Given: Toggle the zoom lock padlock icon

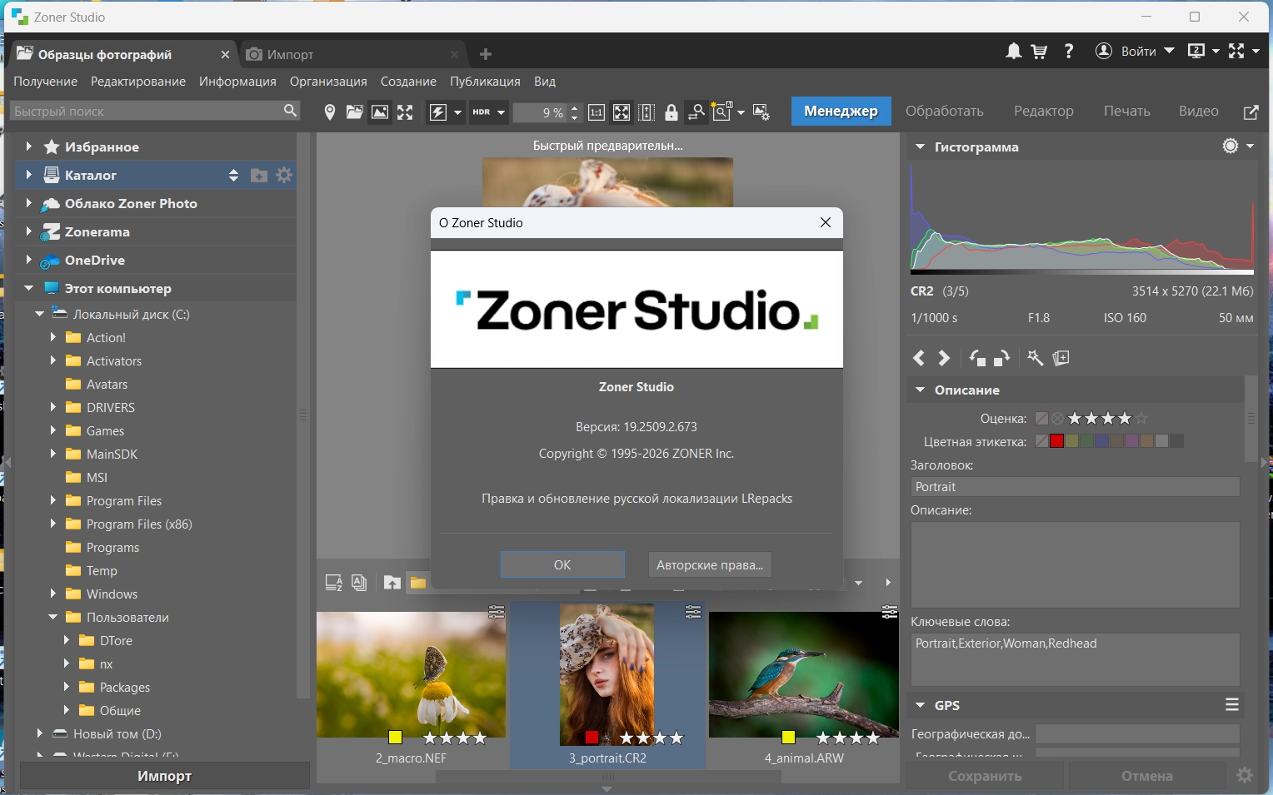Looking at the screenshot, I should pyautogui.click(x=671, y=112).
